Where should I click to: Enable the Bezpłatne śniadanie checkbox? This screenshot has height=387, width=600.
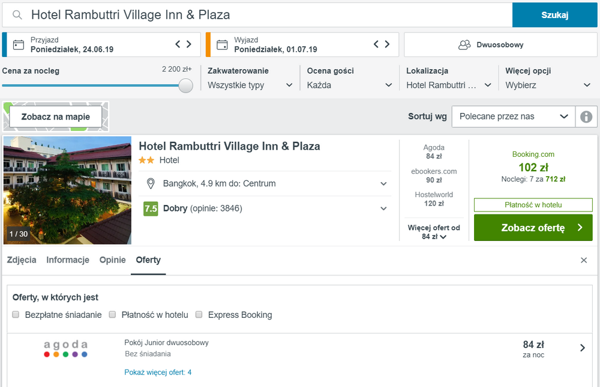click(16, 314)
